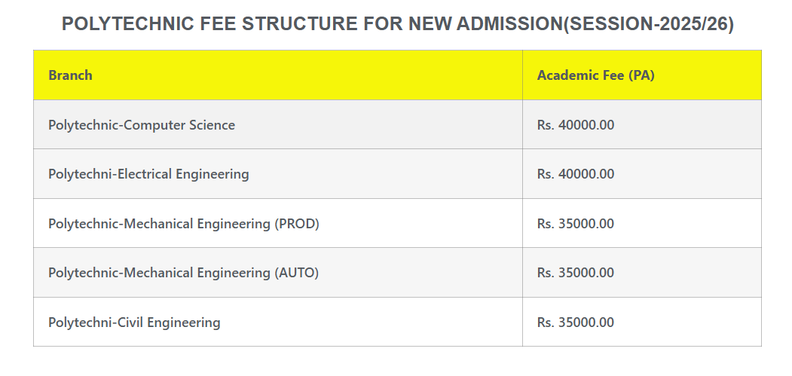This screenshot has height=376, width=792.
Task: Click the (PROD) label text
Action: (297, 224)
